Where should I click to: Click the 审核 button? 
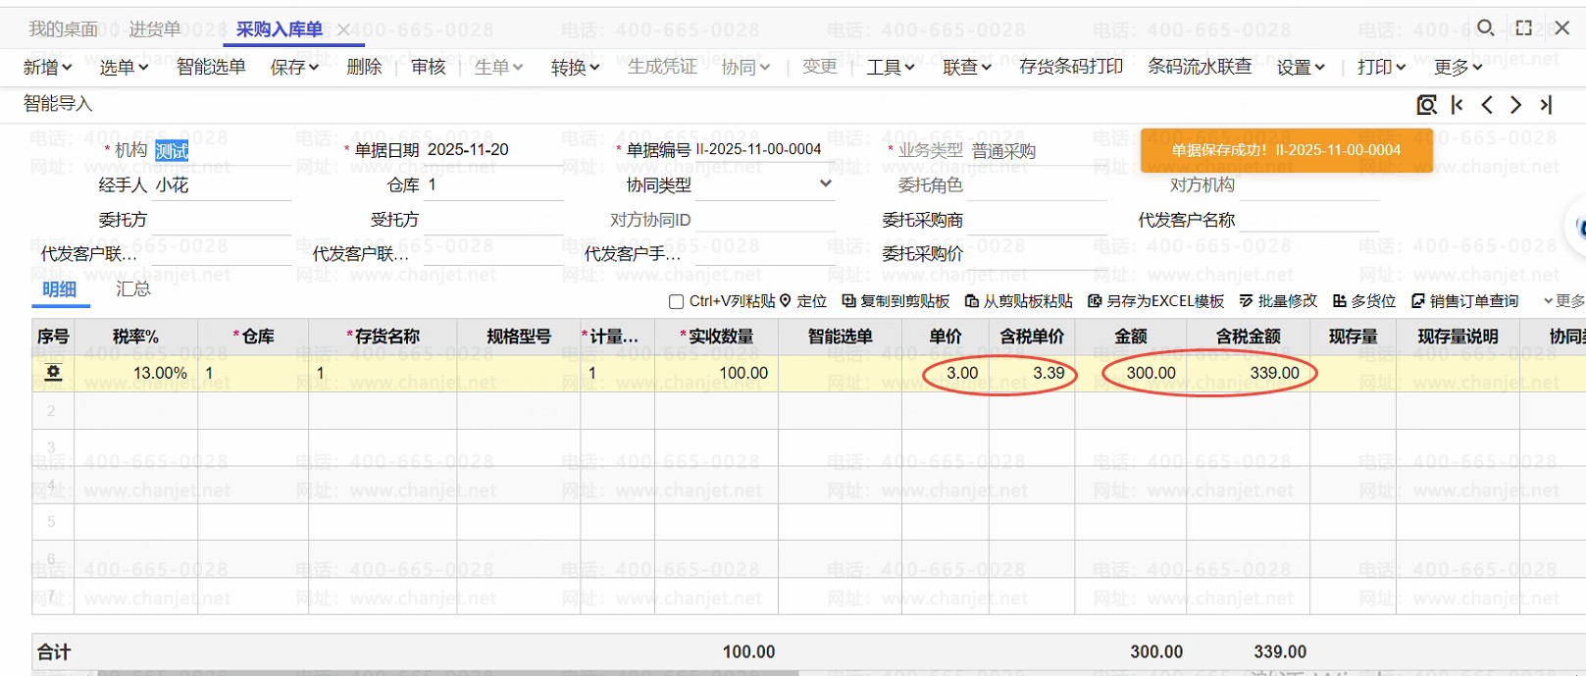click(x=429, y=67)
